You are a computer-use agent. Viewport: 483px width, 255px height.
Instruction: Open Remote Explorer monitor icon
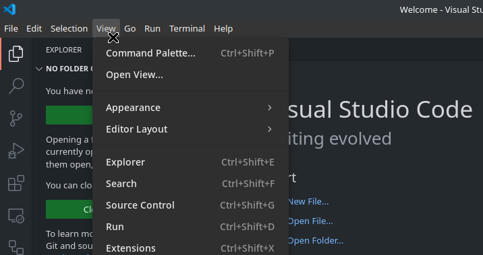point(16,216)
